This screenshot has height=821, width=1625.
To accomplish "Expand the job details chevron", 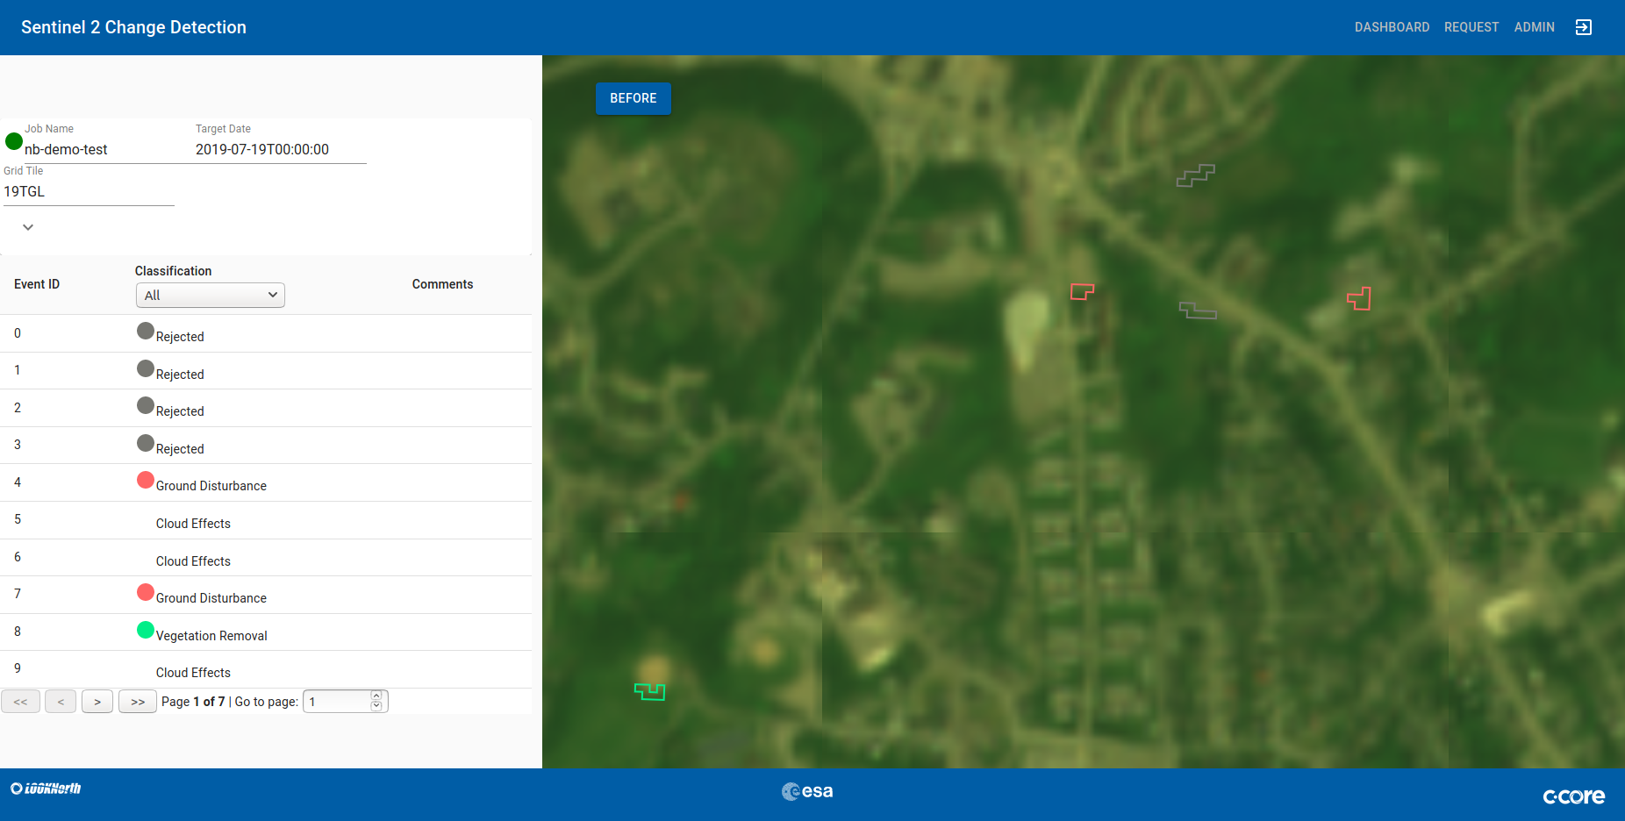I will [x=28, y=227].
